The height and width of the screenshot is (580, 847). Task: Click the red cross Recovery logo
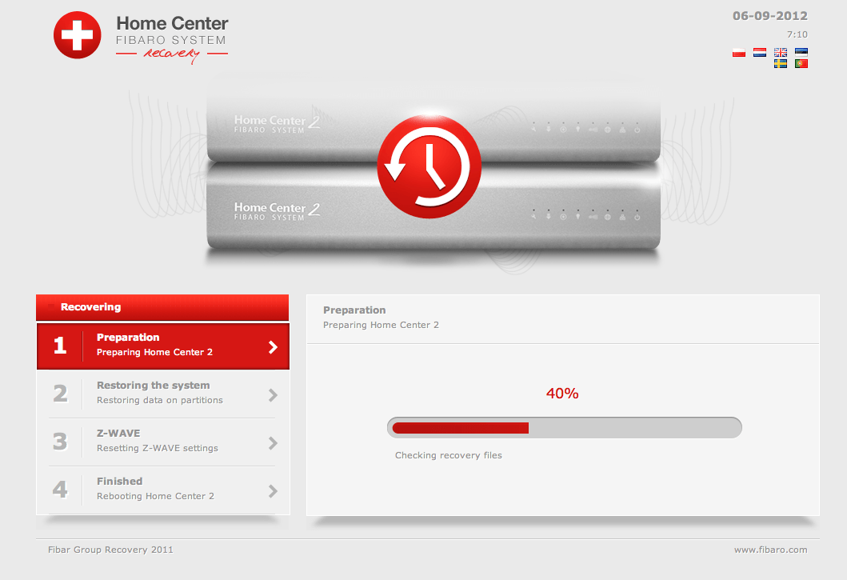tap(78, 35)
